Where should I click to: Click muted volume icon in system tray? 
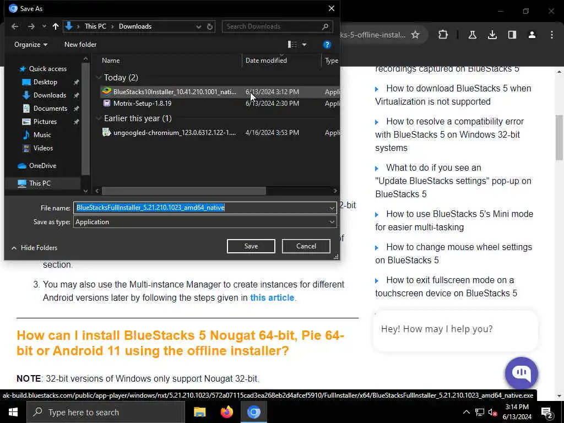pyautogui.click(x=492, y=413)
